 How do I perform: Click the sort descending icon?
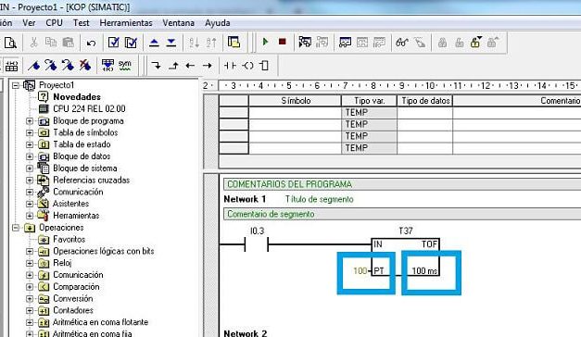[211, 43]
